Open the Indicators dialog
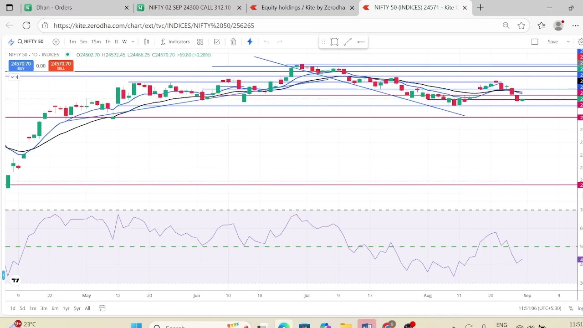Screen dimensions: 583x328 coord(175,42)
